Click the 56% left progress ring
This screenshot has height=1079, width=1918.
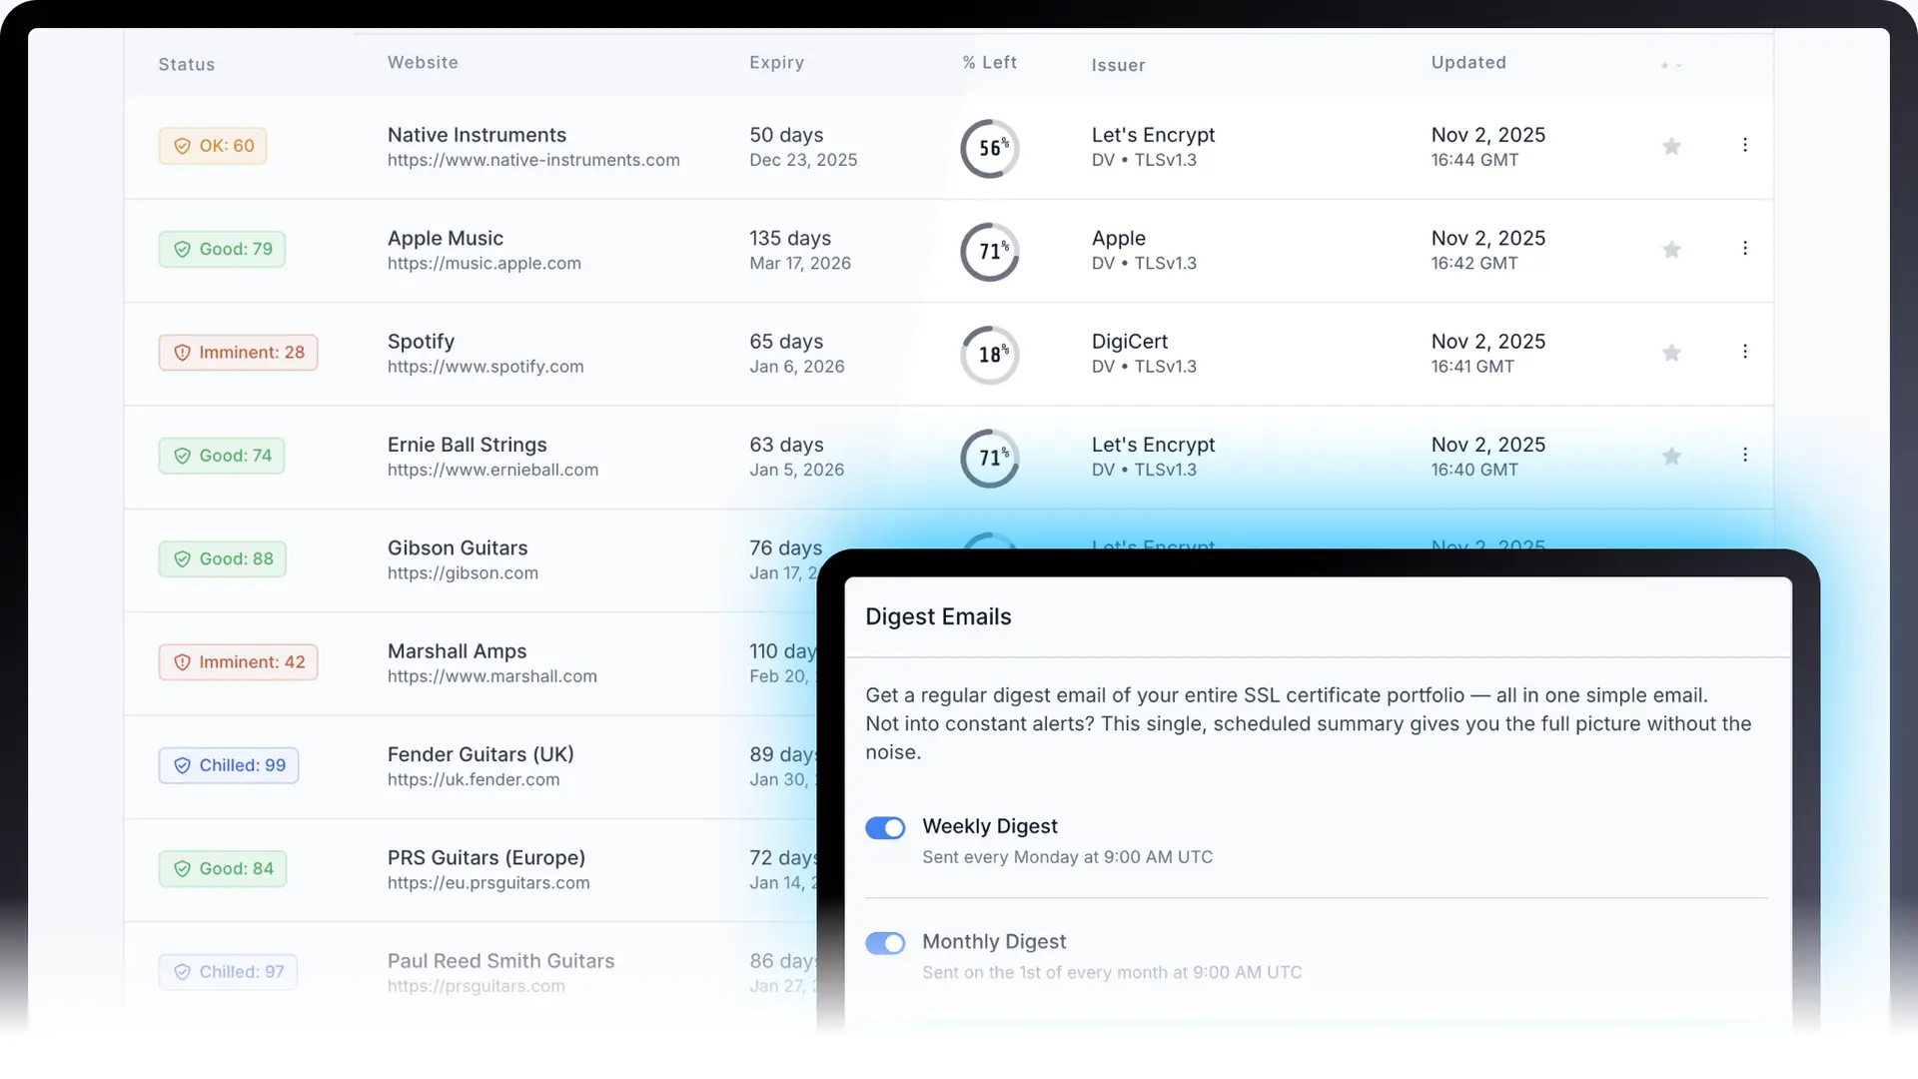[x=990, y=149]
